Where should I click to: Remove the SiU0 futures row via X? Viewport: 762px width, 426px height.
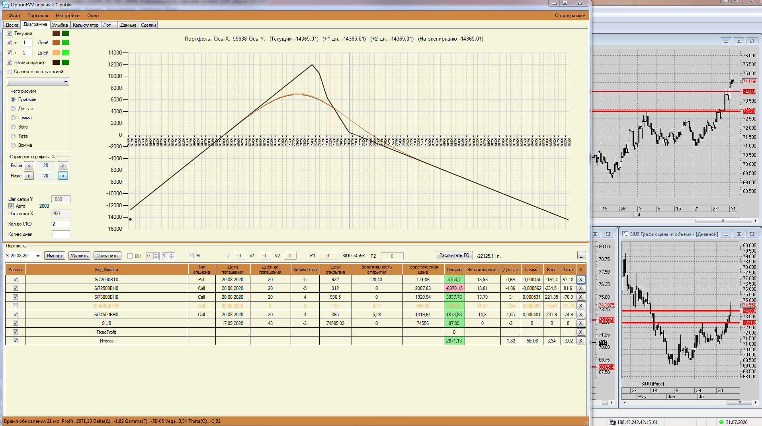[x=580, y=323]
